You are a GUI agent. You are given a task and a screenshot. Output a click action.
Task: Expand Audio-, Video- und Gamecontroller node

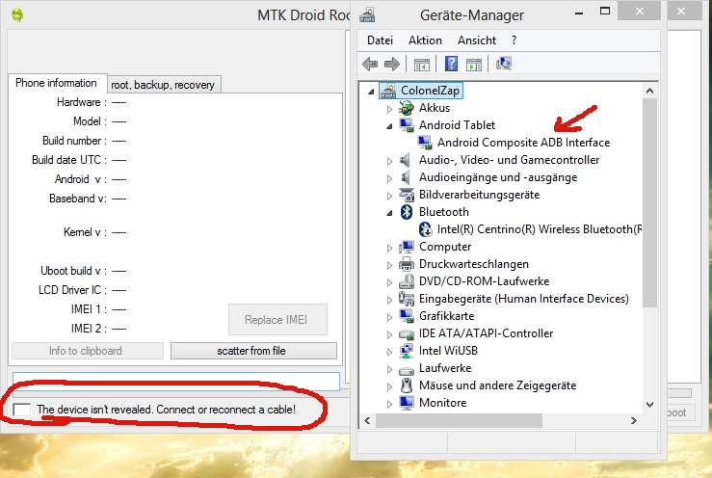[389, 160]
